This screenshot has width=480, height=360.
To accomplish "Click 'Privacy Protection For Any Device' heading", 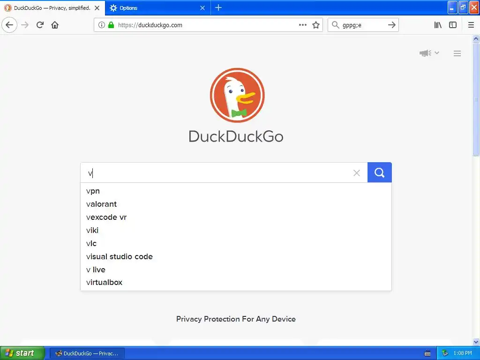I will pos(236,319).
